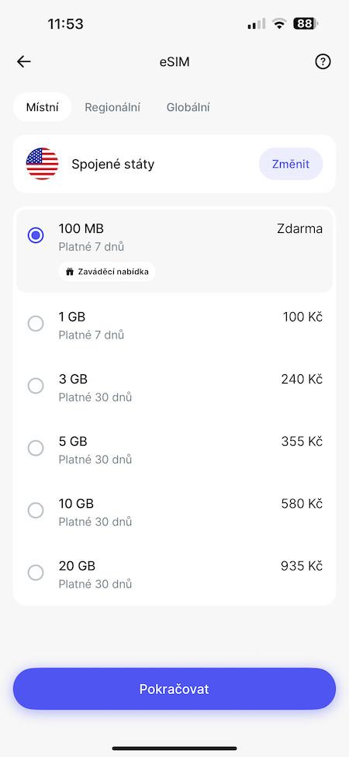This screenshot has width=349, height=757.
Task: Tap the Spojené státy country name
Action: tap(112, 165)
